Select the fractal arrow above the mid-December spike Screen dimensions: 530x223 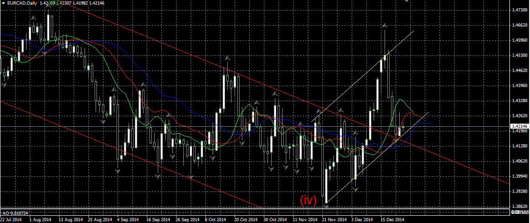coord(385,25)
